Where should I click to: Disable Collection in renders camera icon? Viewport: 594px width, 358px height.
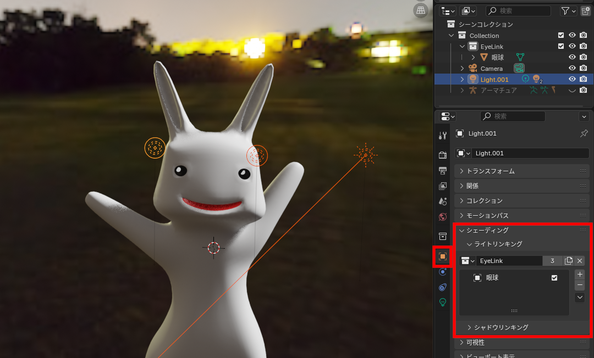pyautogui.click(x=584, y=35)
